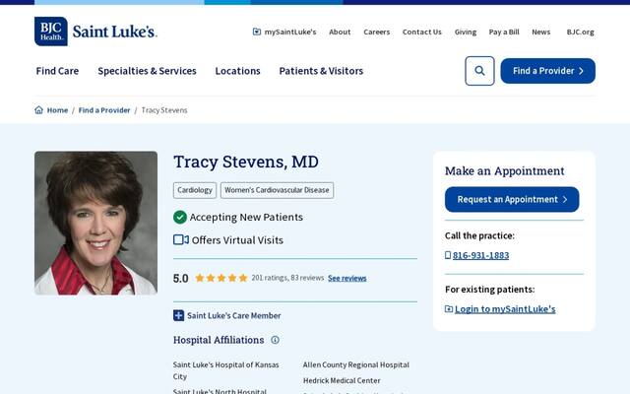The image size is (630, 394).
Task: Expand the Find Care menu
Action: [57, 71]
